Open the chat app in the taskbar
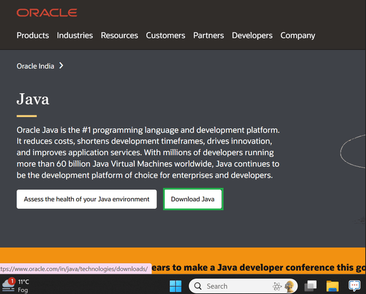Viewport: 366px width, 294px height. coord(354,286)
